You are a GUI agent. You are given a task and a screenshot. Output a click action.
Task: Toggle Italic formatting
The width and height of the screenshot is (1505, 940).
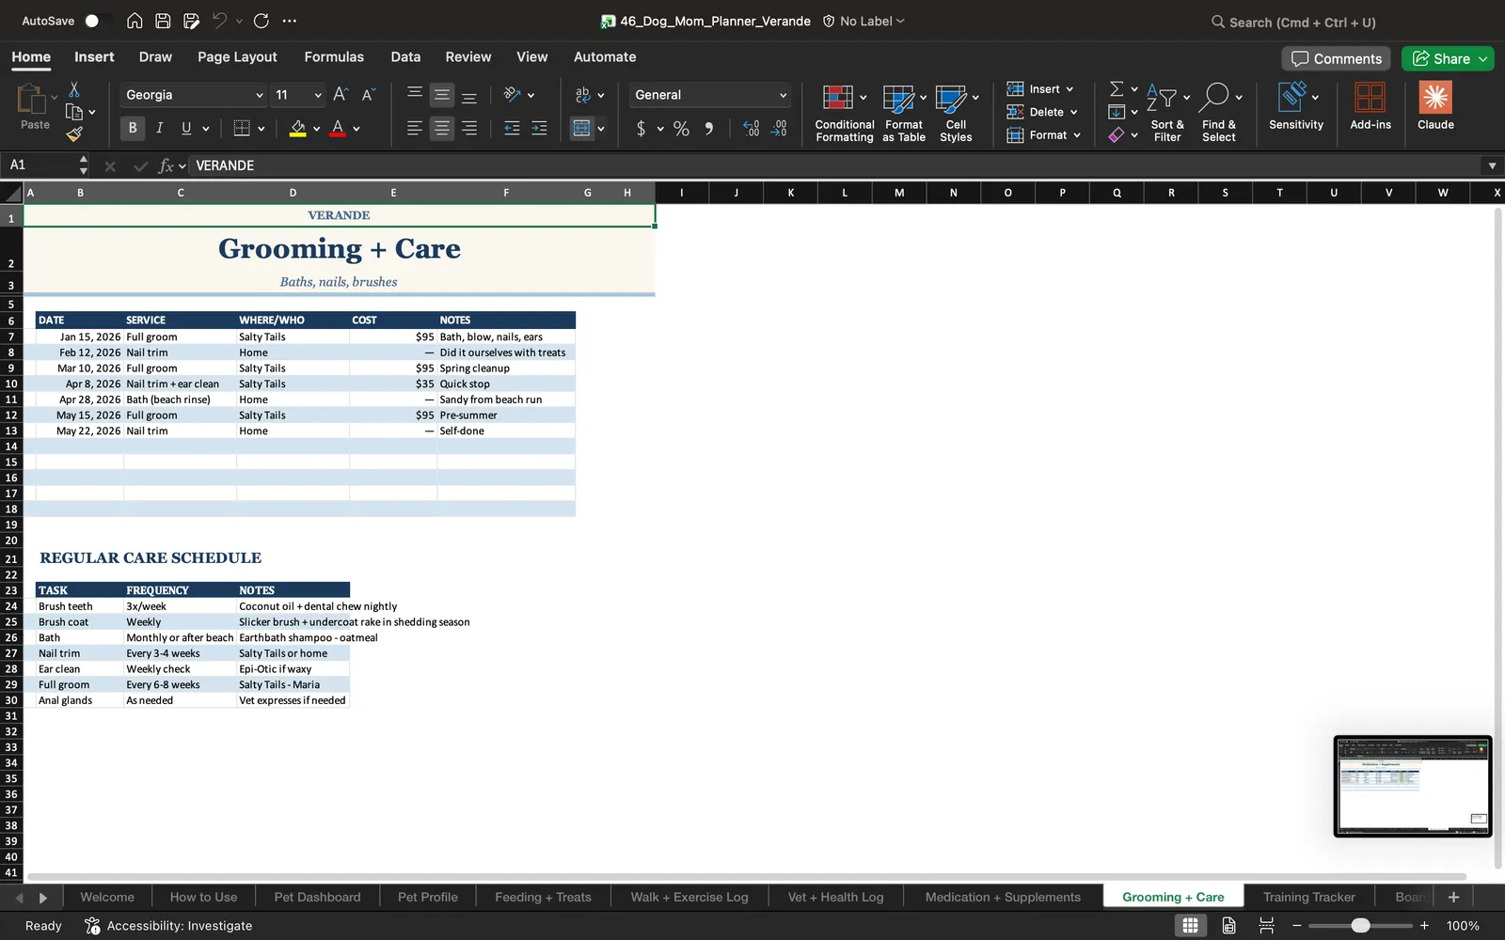coord(159,128)
